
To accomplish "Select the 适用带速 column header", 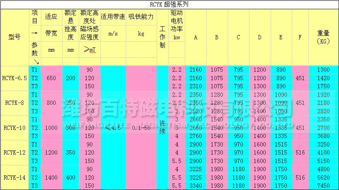I will coord(113,17).
